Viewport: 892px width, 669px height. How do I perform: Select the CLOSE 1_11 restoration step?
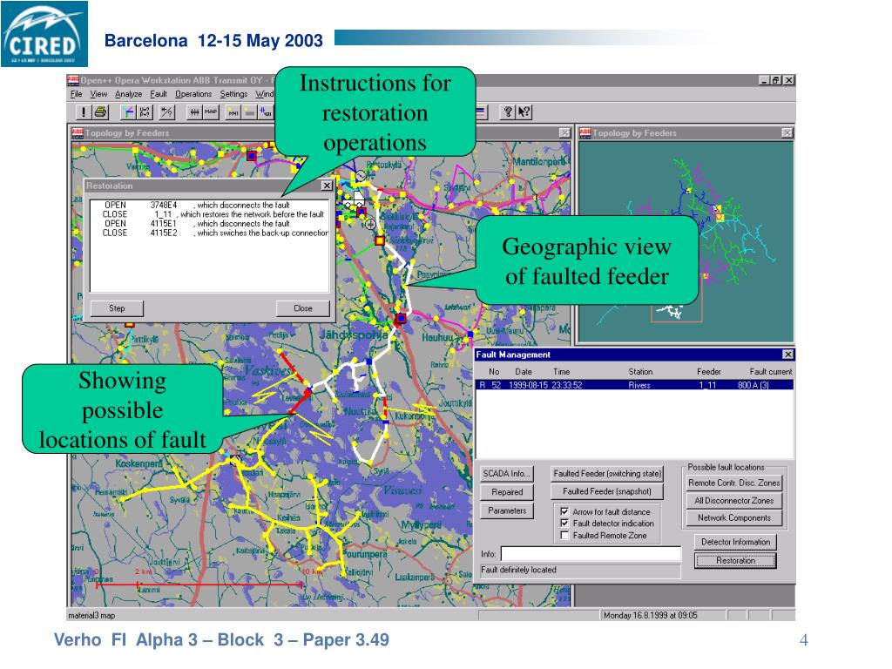click(209, 214)
